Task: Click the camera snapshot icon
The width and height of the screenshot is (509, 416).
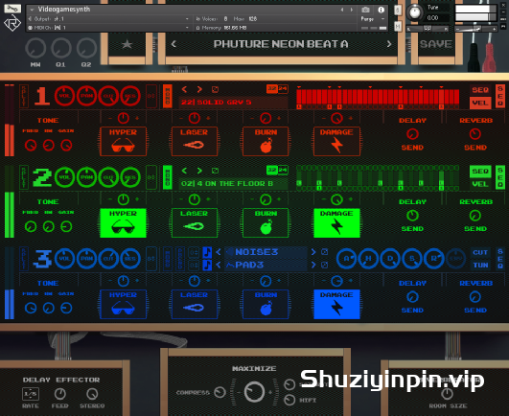Action: (365, 10)
